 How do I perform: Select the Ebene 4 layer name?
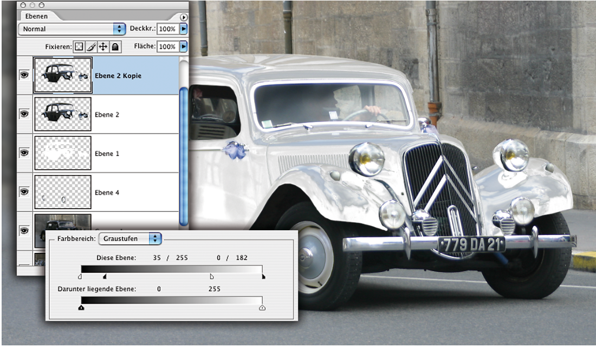pos(107,192)
